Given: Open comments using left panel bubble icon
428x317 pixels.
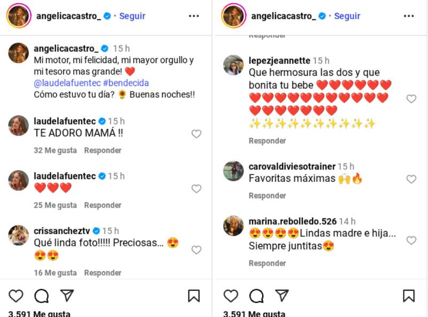Looking at the screenshot, I should click(x=42, y=296).
